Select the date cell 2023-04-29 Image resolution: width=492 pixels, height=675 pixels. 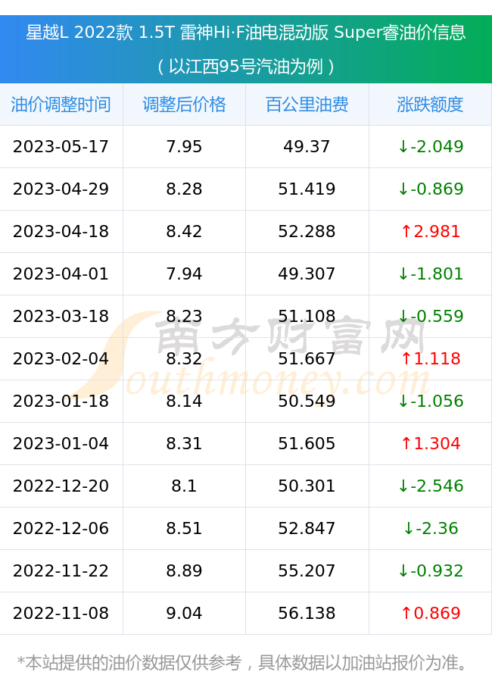coord(61,189)
